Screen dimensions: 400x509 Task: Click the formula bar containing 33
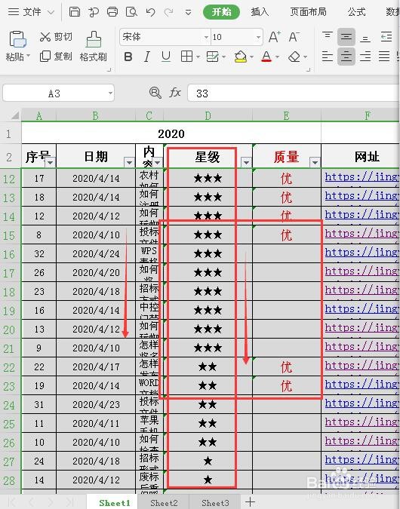292,94
